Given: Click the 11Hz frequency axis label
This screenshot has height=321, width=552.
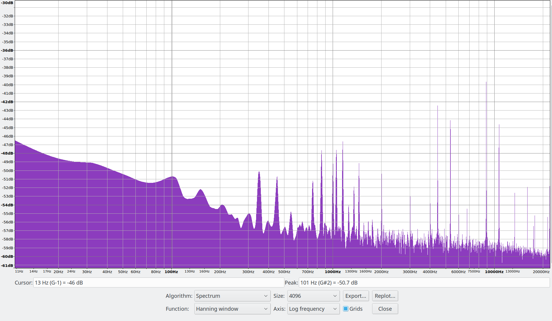Looking at the screenshot, I should pyautogui.click(x=19, y=271).
